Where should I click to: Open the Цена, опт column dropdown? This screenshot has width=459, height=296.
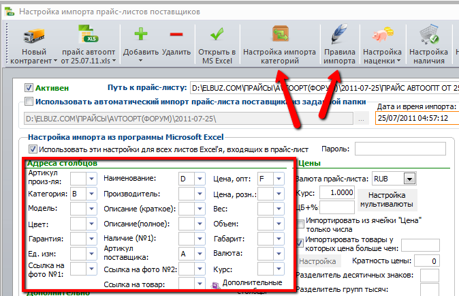click(x=279, y=179)
